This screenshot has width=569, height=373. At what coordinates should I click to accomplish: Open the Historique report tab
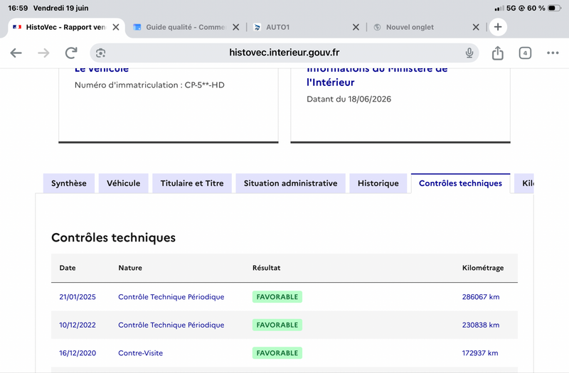378,183
